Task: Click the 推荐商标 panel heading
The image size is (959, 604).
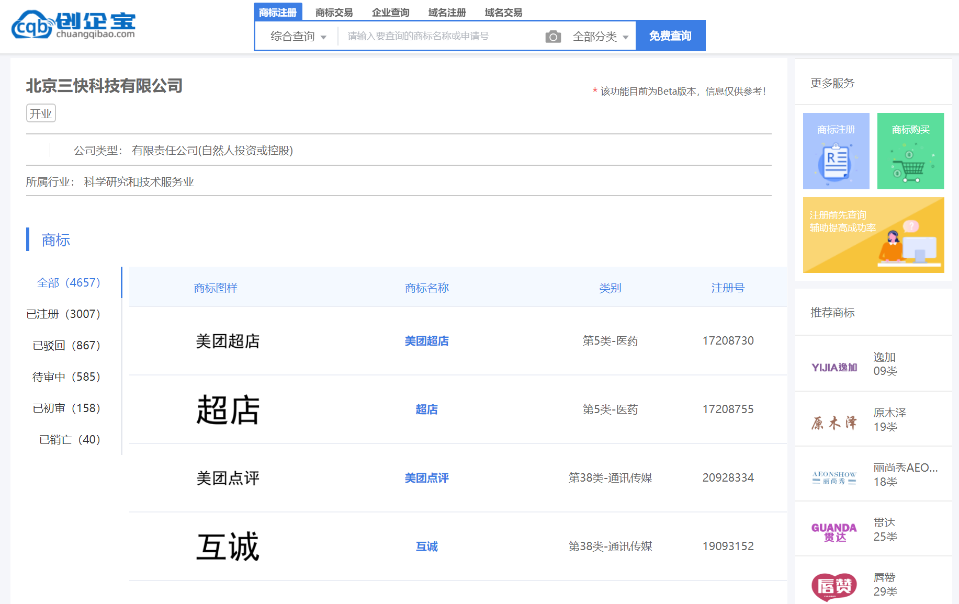Action: tap(832, 313)
